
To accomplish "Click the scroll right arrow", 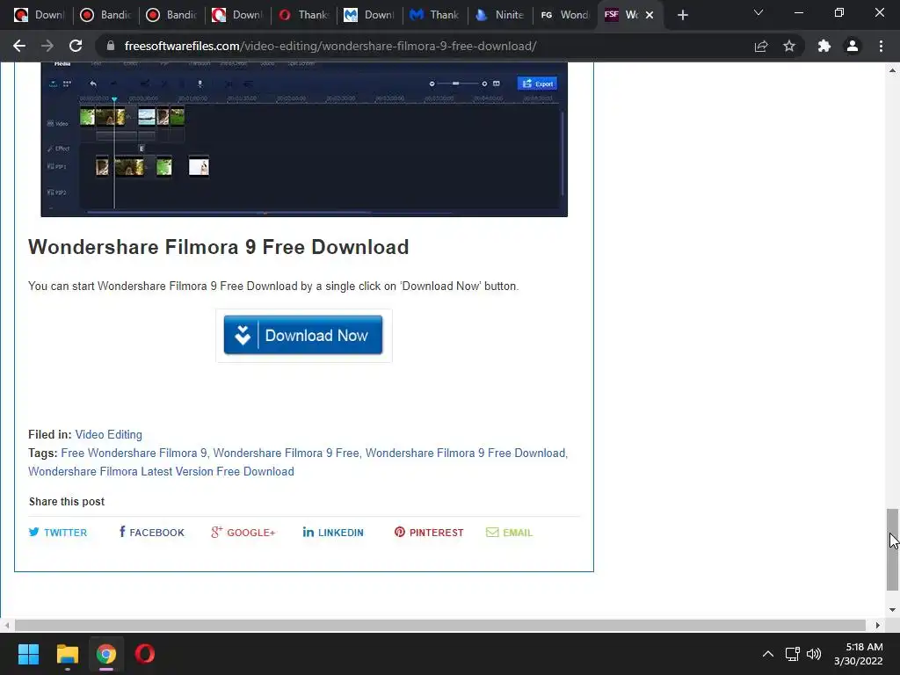I will pyautogui.click(x=877, y=625).
